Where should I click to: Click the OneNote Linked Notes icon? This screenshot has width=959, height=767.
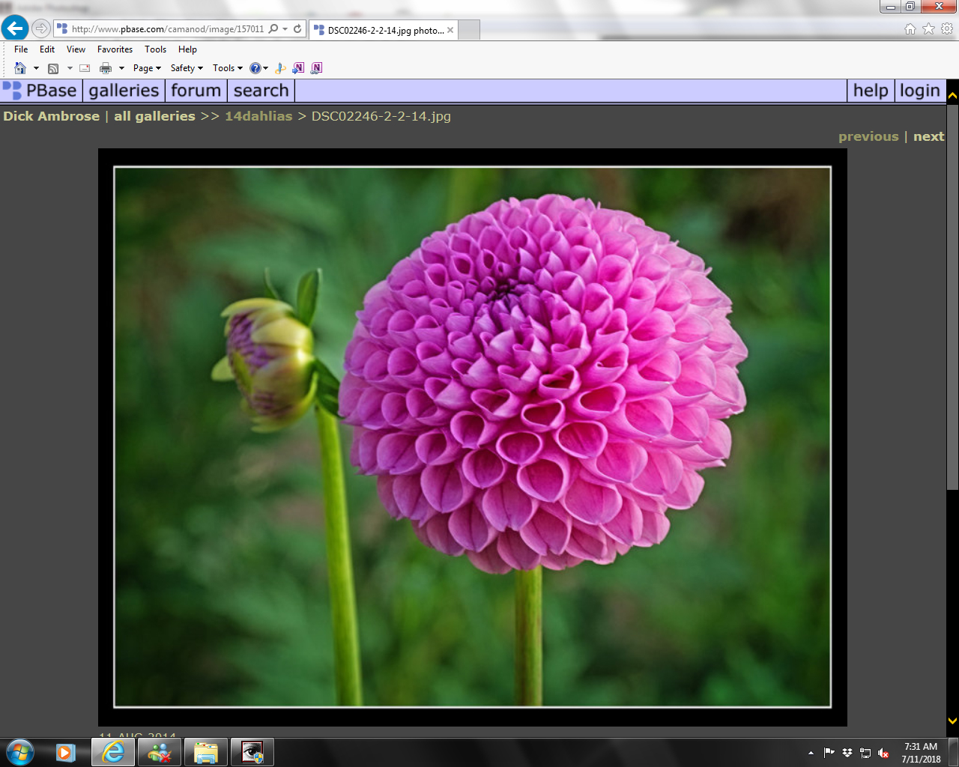pos(316,68)
